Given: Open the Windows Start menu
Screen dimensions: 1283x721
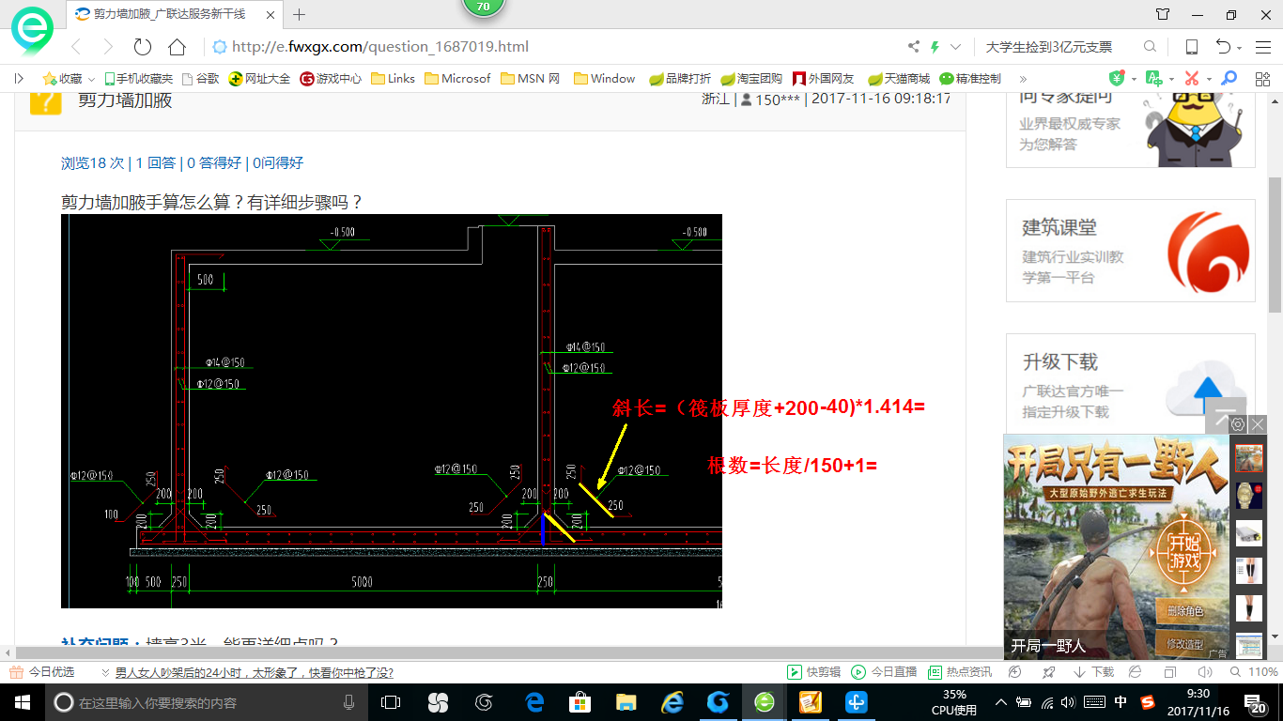Looking at the screenshot, I should (x=23, y=702).
